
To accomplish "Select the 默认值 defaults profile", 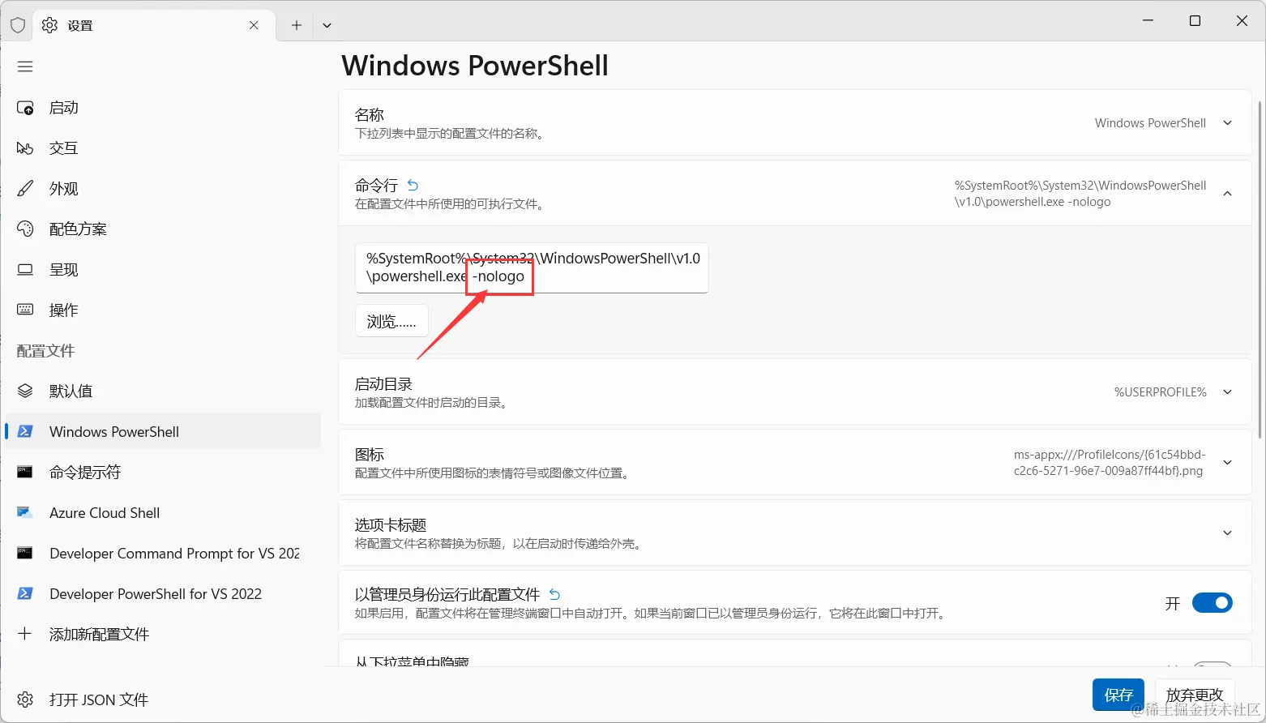I will pos(162,391).
